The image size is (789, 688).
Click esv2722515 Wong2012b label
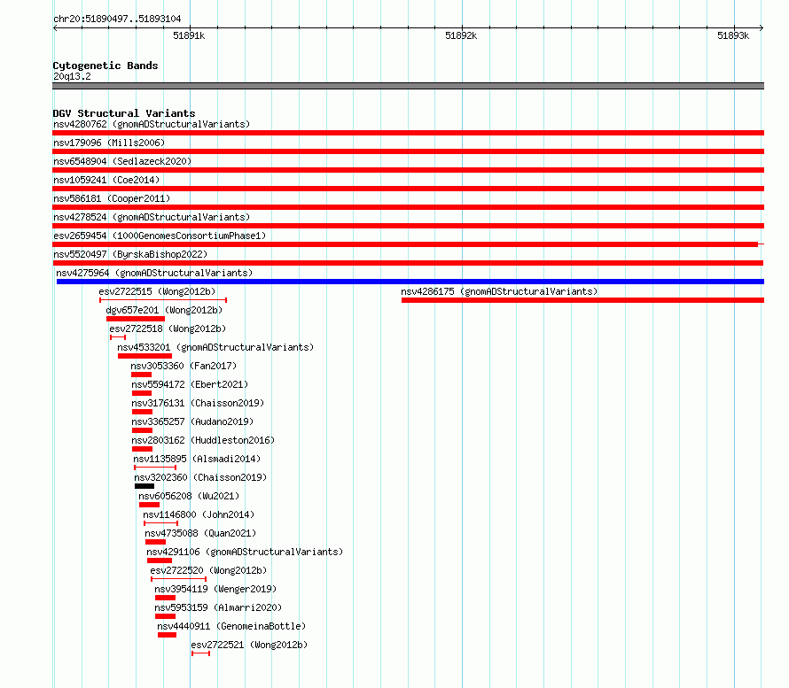pos(157,291)
